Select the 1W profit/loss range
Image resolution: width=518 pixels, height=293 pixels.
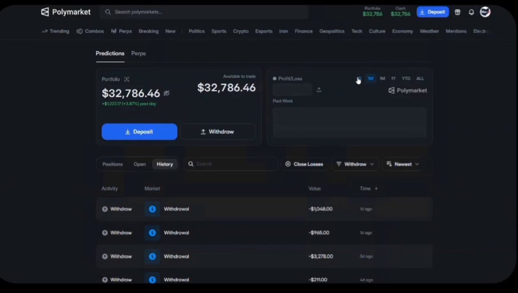click(370, 79)
